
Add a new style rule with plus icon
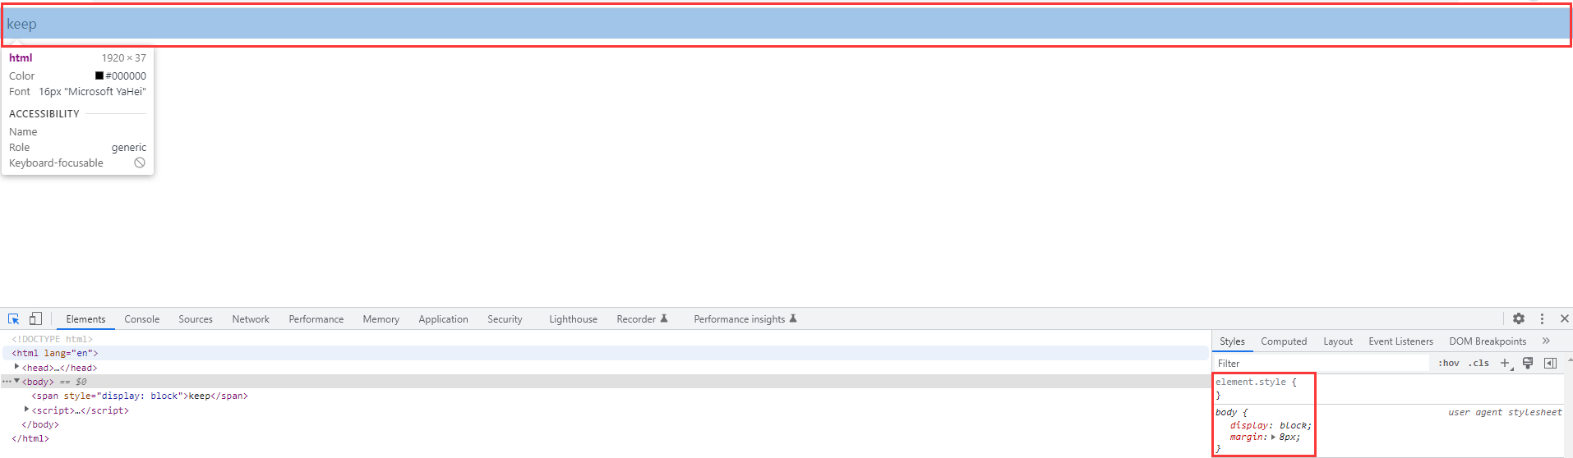pyautogui.click(x=1505, y=363)
